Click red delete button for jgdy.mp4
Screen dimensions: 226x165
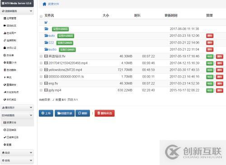click(x=220, y=91)
